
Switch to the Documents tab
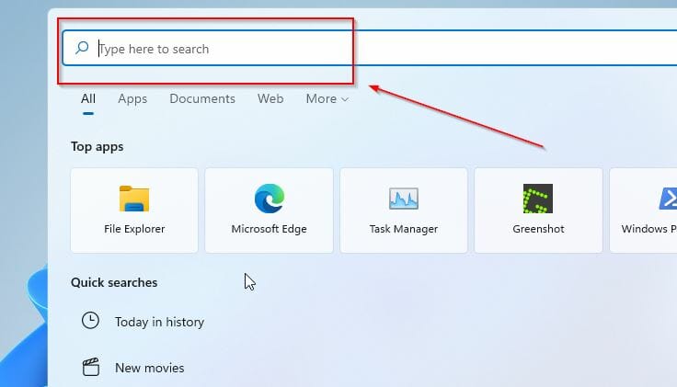tap(202, 98)
